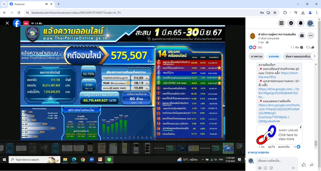
Task: Click the comments panel scrollbar thumb
Action: pyautogui.click(x=316, y=143)
